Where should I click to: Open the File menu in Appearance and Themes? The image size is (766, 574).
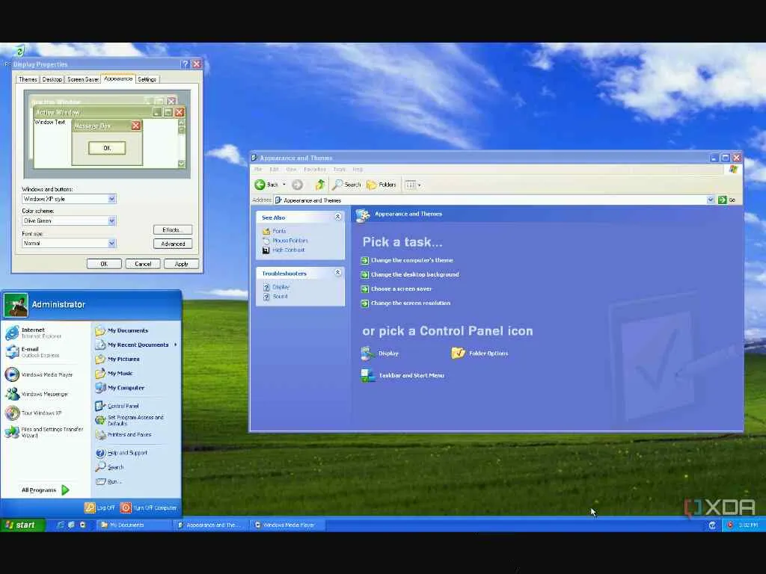pyautogui.click(x=258, y=170)
